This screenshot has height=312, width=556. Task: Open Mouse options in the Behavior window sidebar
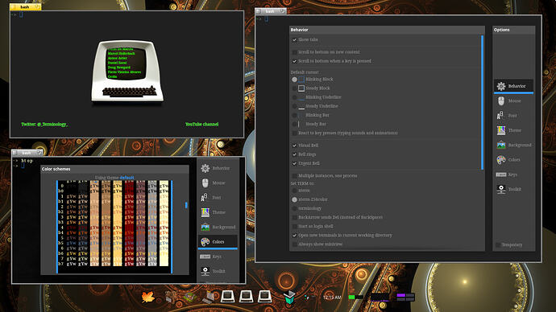tap(513, 101)
